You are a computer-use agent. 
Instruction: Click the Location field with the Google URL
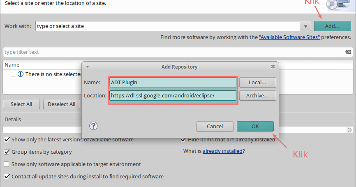coord(173,95)
